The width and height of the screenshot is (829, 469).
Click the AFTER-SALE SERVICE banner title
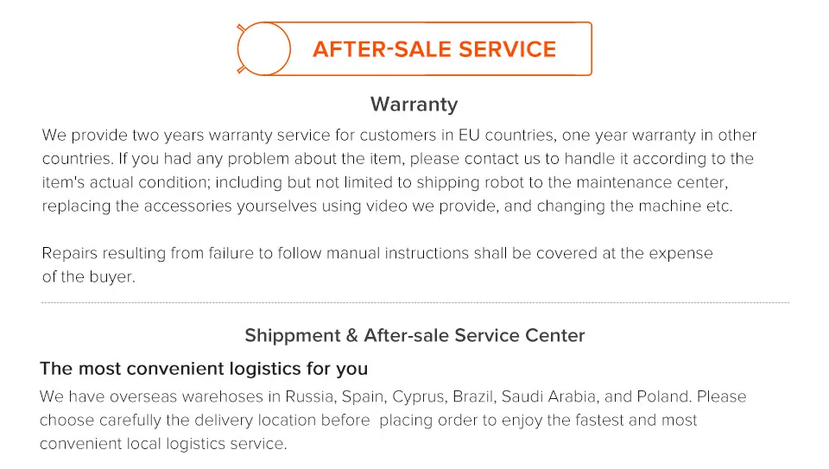point(434,49)
